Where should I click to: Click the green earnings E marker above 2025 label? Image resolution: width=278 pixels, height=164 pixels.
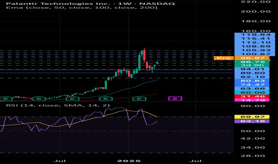pos(139,99)
